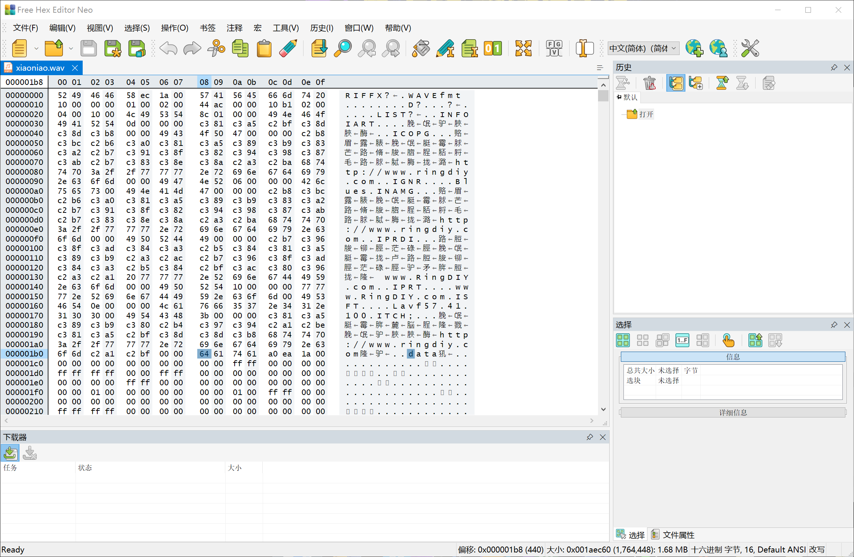The image size is (854, 557).
Task: Expand the New file dropdown arrow
Action: coord(36,49)
